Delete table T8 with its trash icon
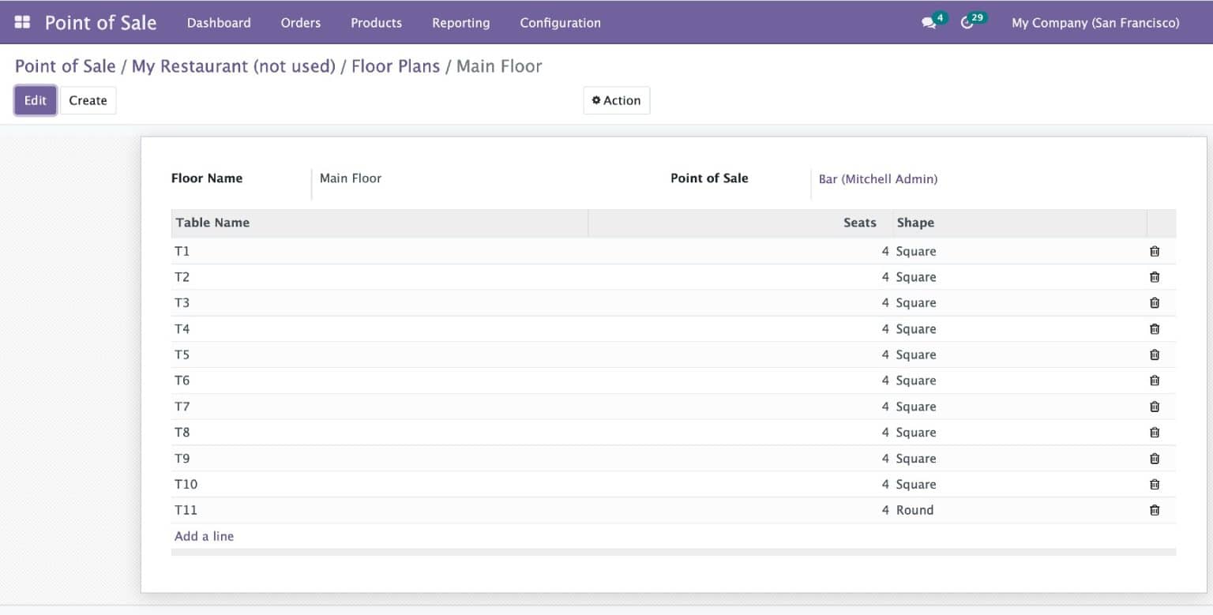This screenshot has width=1213, height=615. point(1154,432)
